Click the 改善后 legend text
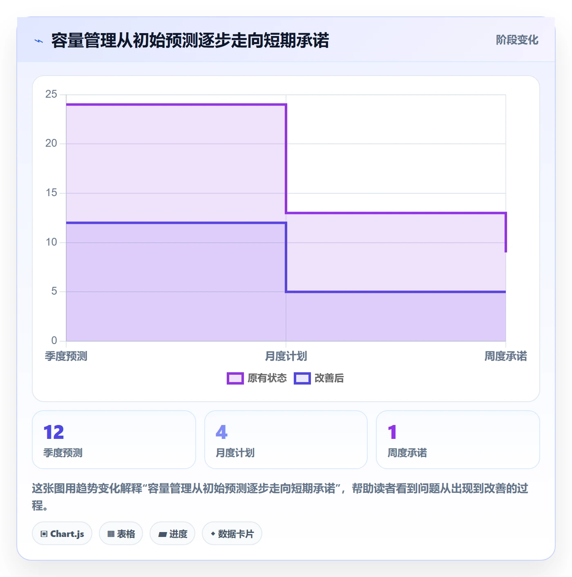The height and width of the screenshot is (577, 572). click(329, 378)
